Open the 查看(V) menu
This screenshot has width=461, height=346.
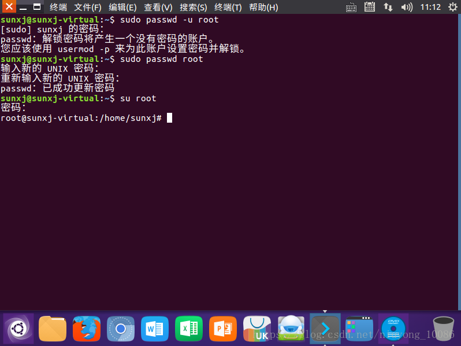[x=158, y=7]
